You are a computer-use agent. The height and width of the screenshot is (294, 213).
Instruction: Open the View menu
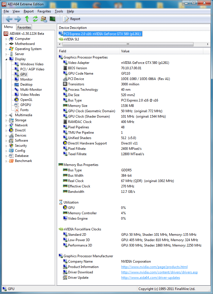click(16, 11)
